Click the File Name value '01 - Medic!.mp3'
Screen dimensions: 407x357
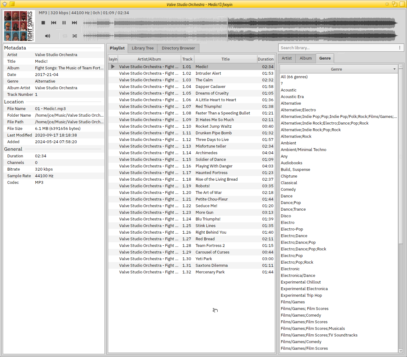coord(50,108)
